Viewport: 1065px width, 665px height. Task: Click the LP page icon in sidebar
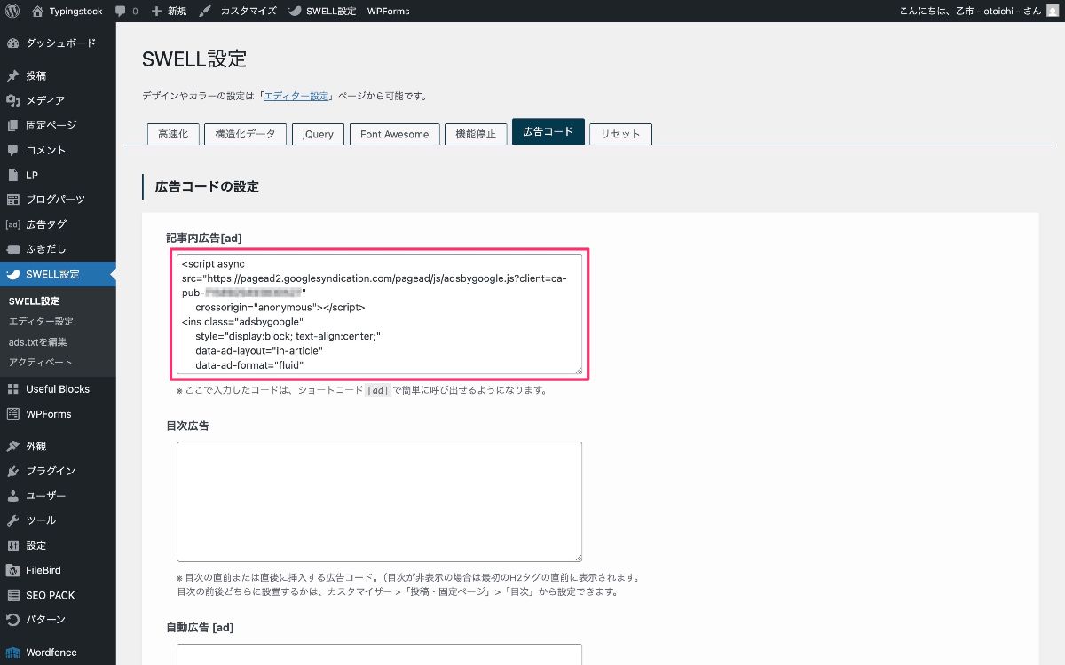(x=12, y=176)
